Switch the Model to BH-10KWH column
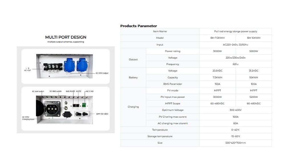 pyautogui.click(x=253, y=38)
